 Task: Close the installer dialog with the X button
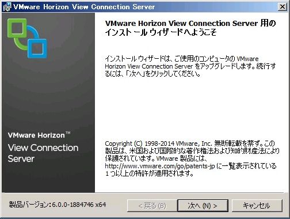click(282, 7)
